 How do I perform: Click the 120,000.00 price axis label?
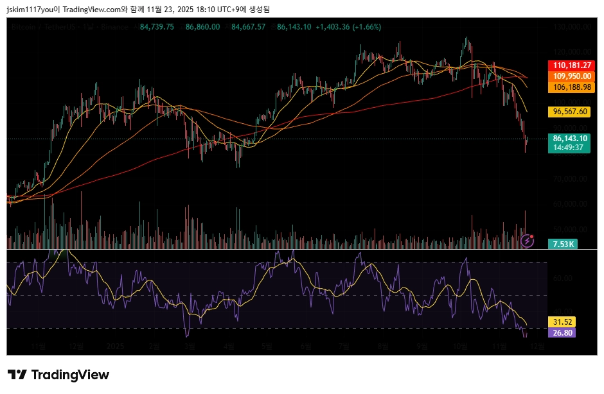[572, 52]
